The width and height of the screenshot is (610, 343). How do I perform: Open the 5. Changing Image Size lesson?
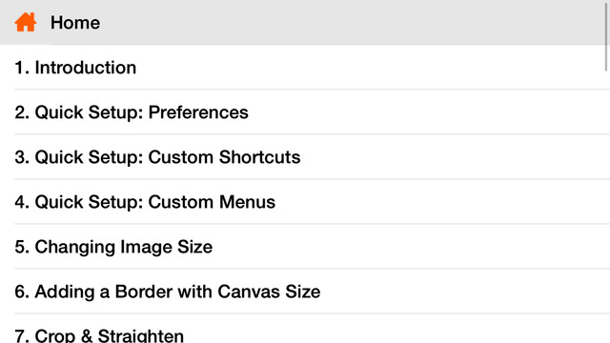point(305,247)
